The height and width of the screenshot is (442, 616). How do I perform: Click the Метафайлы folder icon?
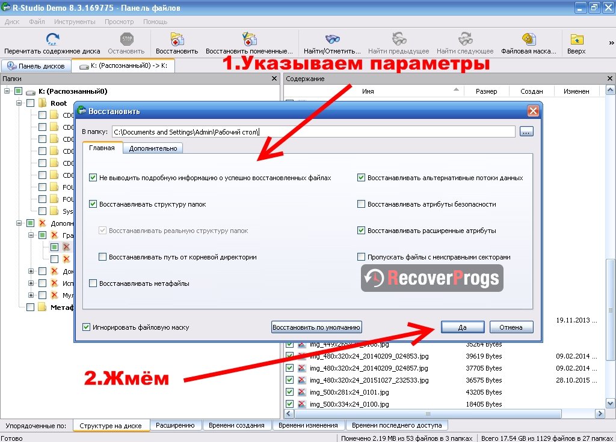(x=43, y=307)
